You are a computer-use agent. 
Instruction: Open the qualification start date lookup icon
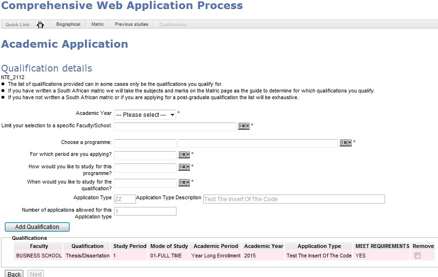(182, 183)
